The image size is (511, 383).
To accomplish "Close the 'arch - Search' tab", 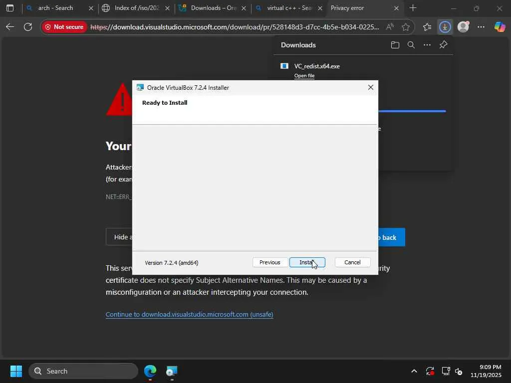I will point(91,8).
